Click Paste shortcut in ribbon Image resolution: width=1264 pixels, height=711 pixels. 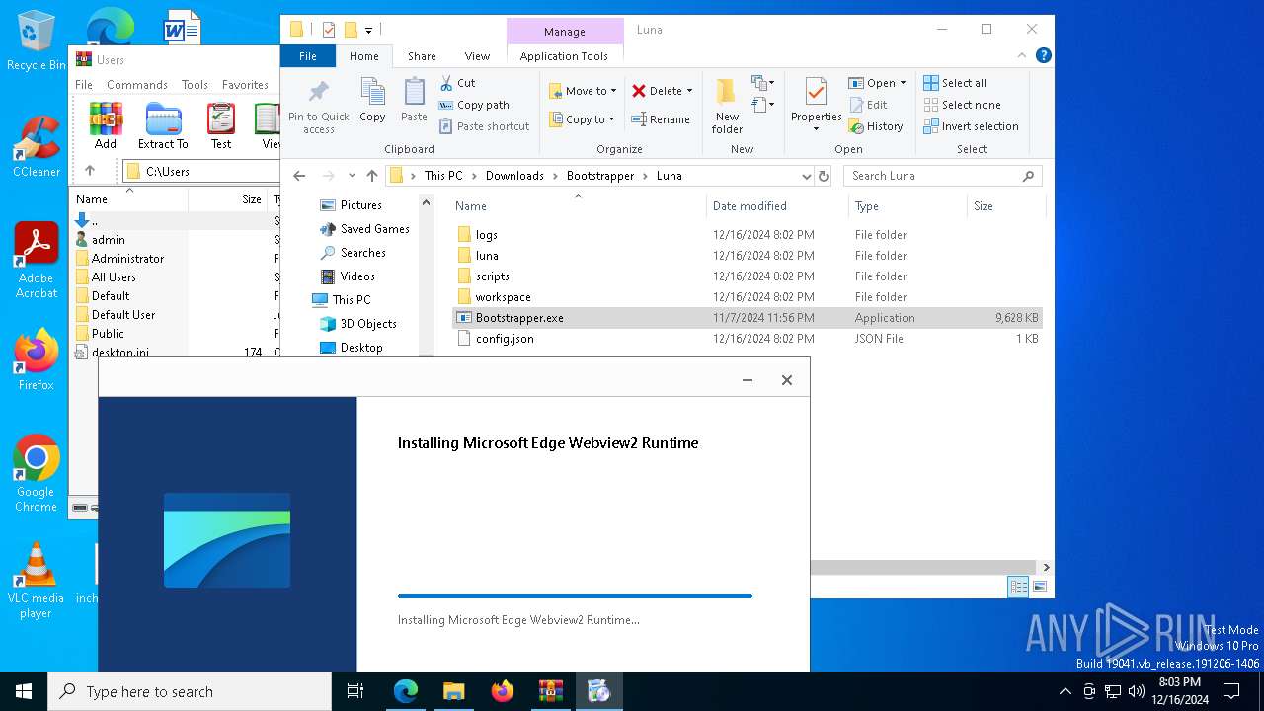tap(485, 126)
